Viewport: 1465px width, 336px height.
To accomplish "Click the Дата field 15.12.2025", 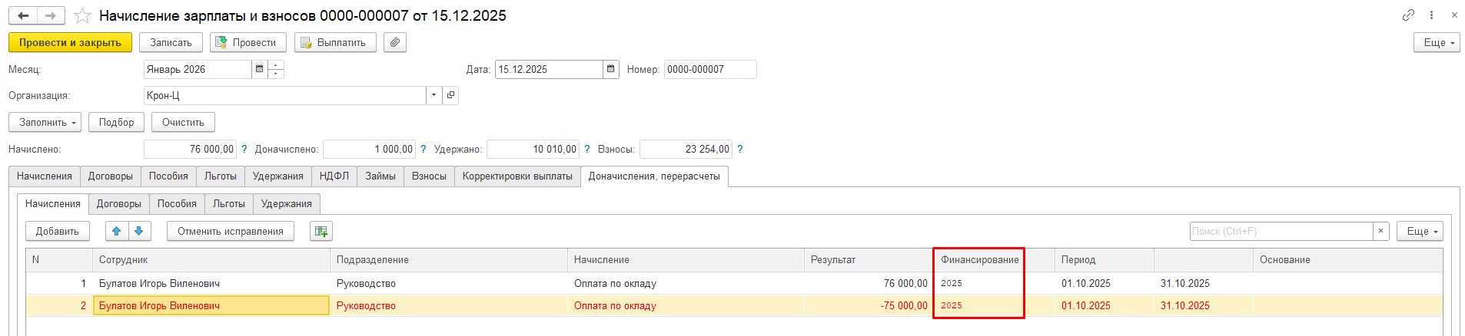I will click(x=549, y=69).
